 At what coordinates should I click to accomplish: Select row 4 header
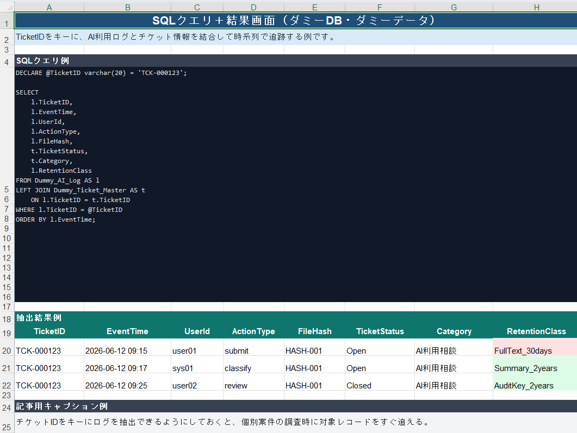click(x=7, y=62)
